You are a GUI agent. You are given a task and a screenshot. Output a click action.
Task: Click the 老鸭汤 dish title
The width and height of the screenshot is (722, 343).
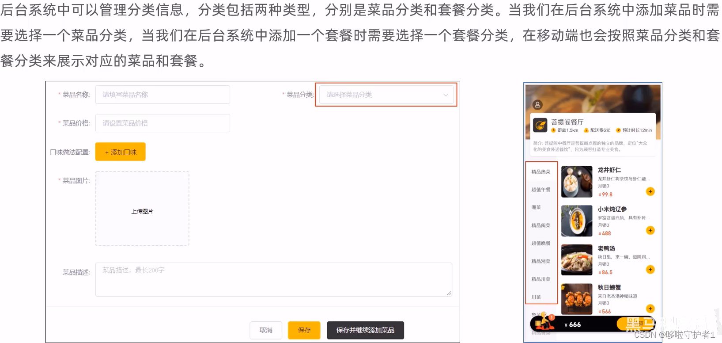tap(606, 248)
